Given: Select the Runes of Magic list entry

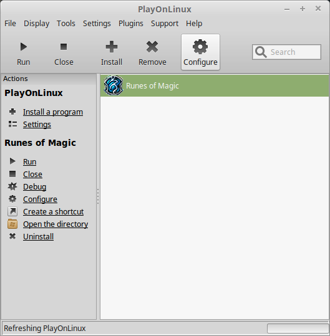Looking at the screenshot, I should point(215,85).
